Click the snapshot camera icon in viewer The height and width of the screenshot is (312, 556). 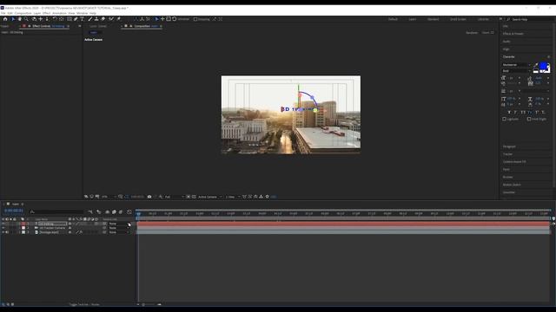[x=149, y=197]
